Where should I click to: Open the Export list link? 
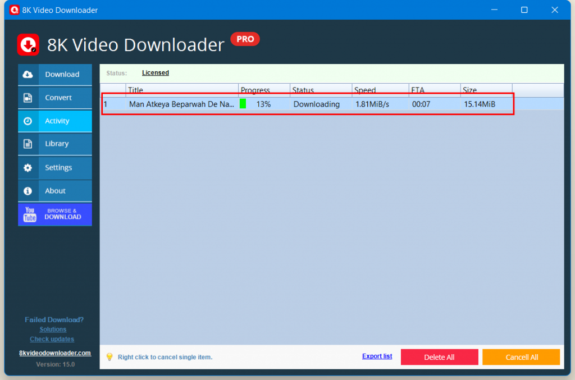pyautogui.click(x=377, y=356)
